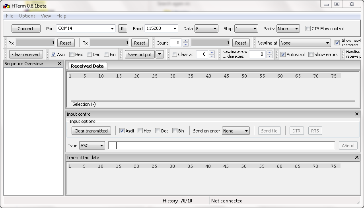Toggle the DTR button
364x208 pixels.
pyautogui.click(x=296, y=131)
